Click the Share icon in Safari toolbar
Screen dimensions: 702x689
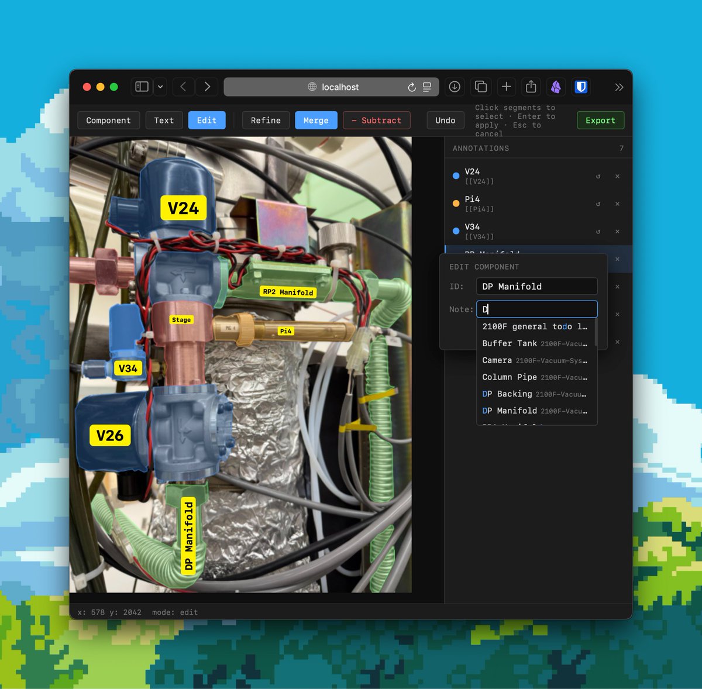531,87
